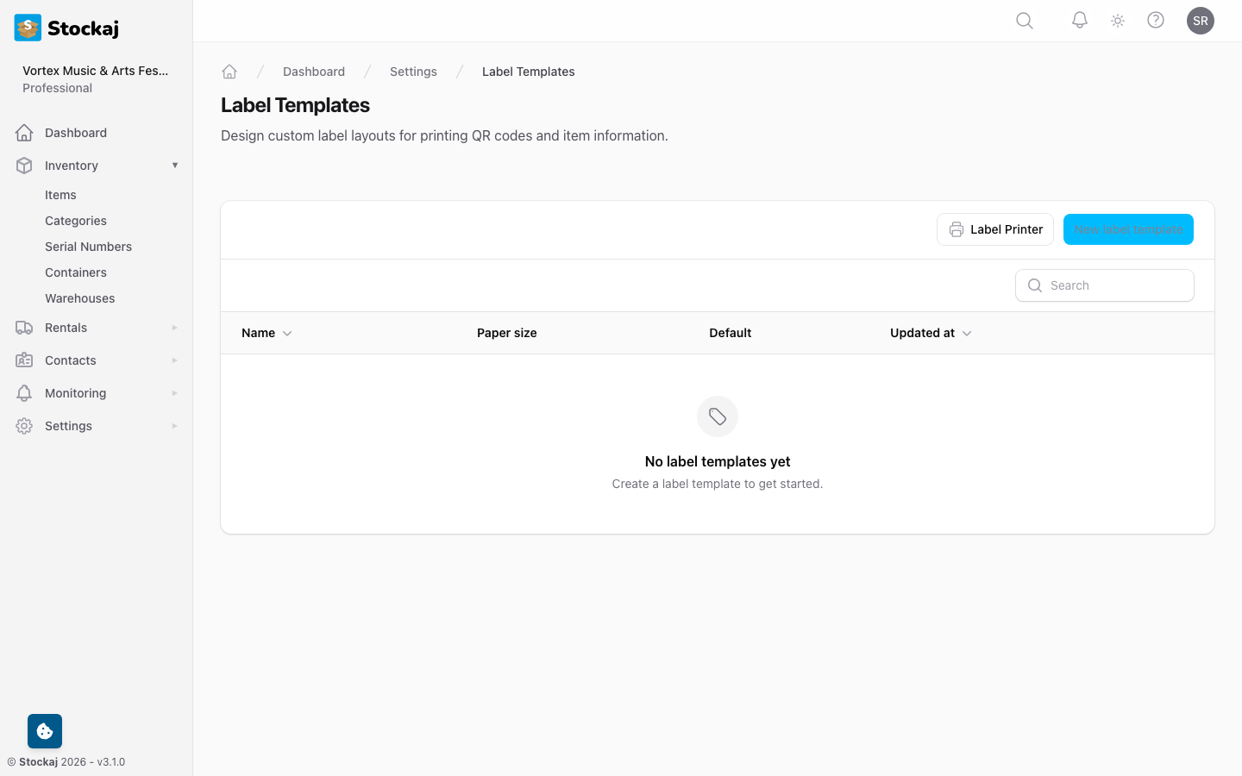Viewport: 1242px width, 776px height.
Task: Select the Inventory box icon in sidebar
Action: click(x=24, y=165)
